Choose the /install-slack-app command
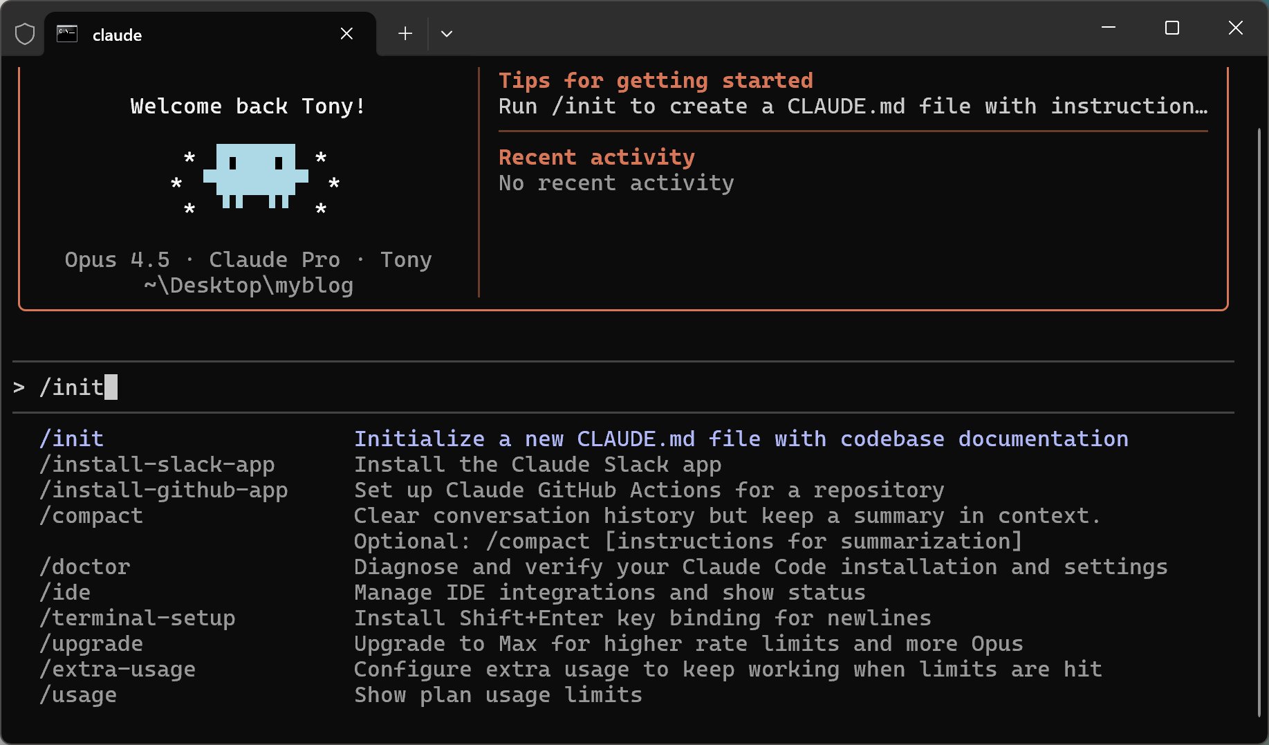The image size is (1269, 745). 157,464
